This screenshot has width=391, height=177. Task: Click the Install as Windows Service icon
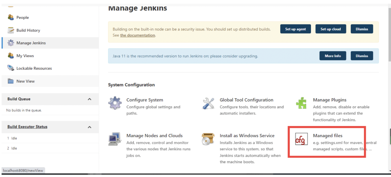pyautogui.click(x=208, y=139)
